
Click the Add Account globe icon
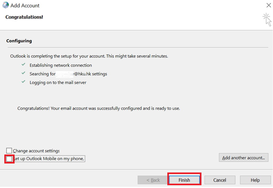pyautogui.click(x=5, y=5)
